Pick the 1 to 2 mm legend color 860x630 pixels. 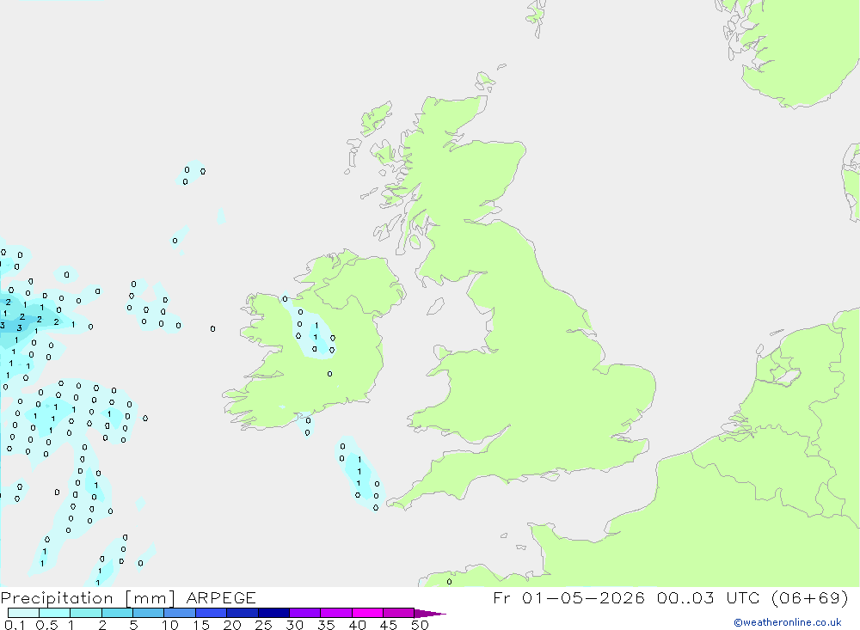tap(86, 613)
